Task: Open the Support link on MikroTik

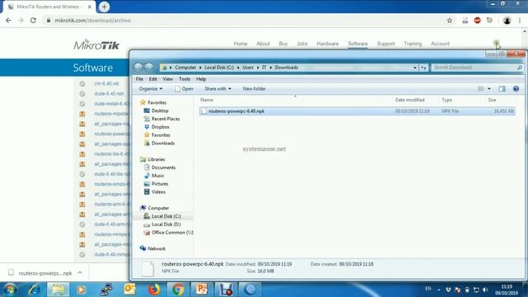Action: click(x=385, y=44)
